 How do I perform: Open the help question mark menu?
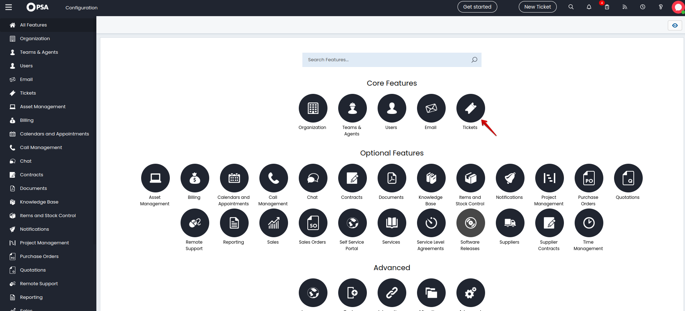661,7
